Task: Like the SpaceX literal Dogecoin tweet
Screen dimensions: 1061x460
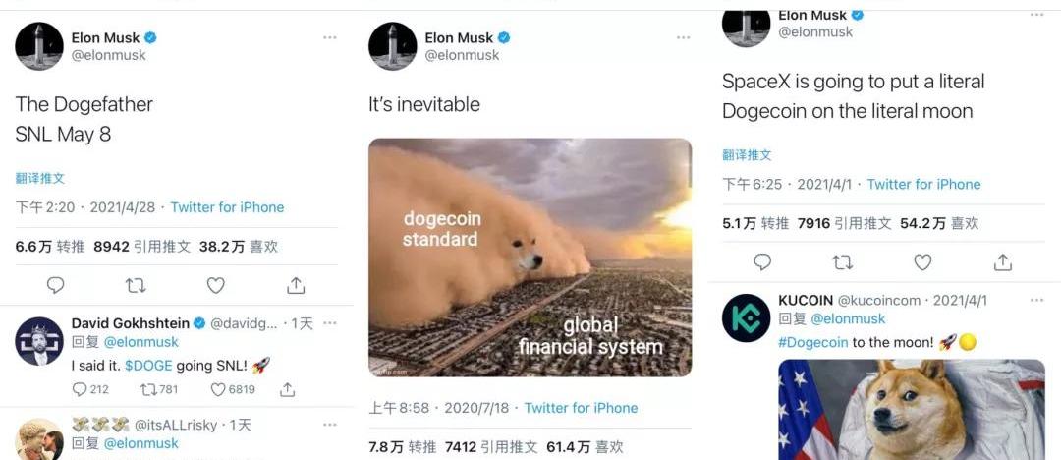Action: point(922,262)
